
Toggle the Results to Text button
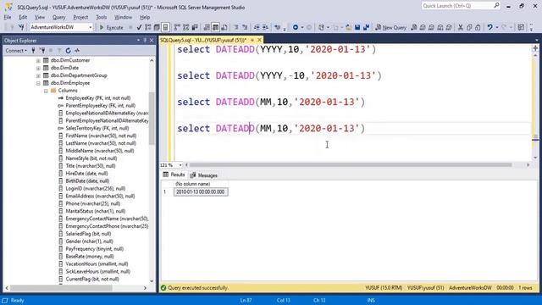click(207, 27)
